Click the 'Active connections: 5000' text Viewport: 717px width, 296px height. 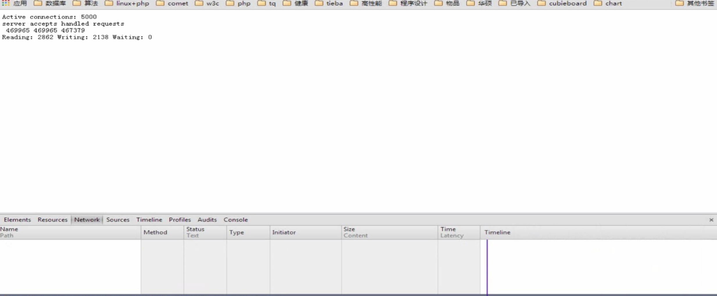[x=49, y=17]
